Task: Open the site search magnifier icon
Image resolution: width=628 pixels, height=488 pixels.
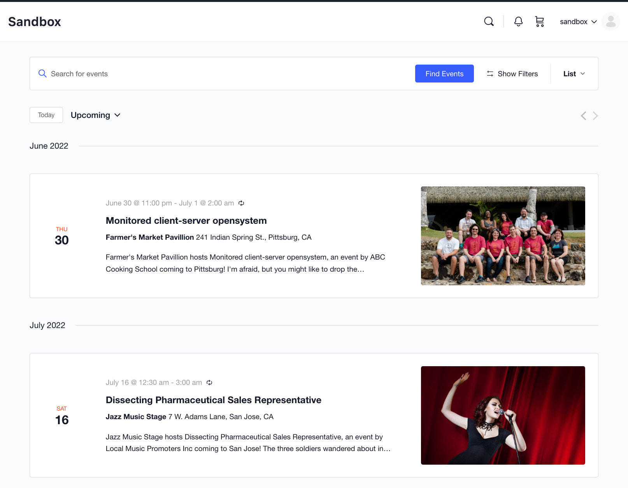Action: (489, 21)
